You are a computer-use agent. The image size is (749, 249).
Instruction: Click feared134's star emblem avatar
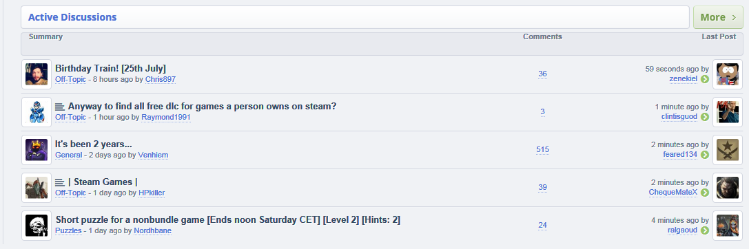click(x=727, y=150)
